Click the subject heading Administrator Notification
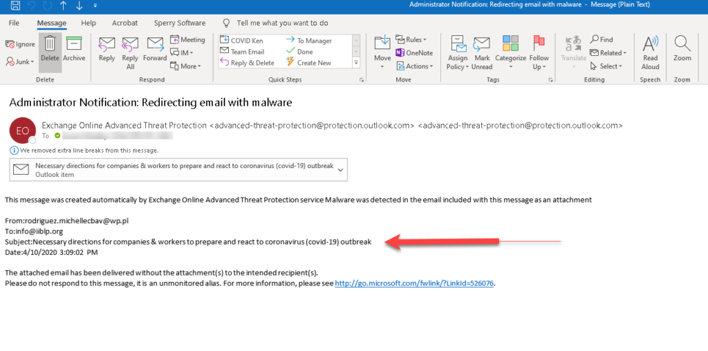 coord(150,102)
